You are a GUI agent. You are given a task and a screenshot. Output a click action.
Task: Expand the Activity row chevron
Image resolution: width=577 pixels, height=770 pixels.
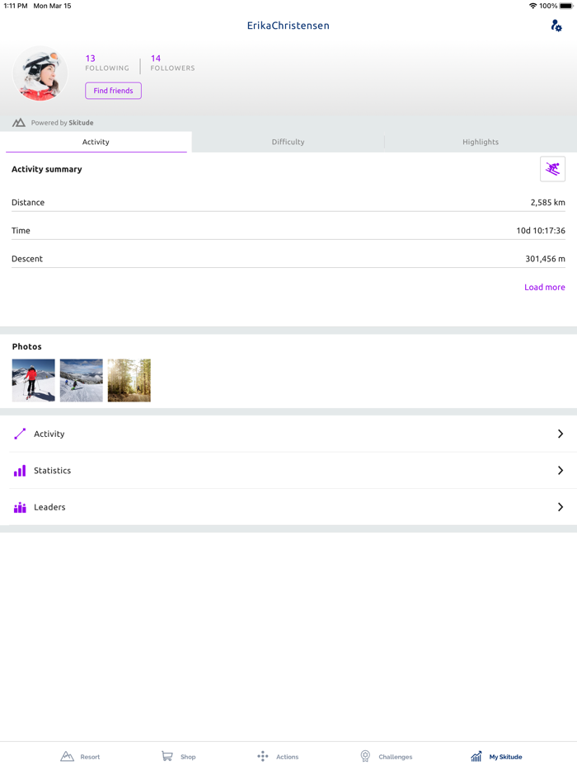click(561, 434)
